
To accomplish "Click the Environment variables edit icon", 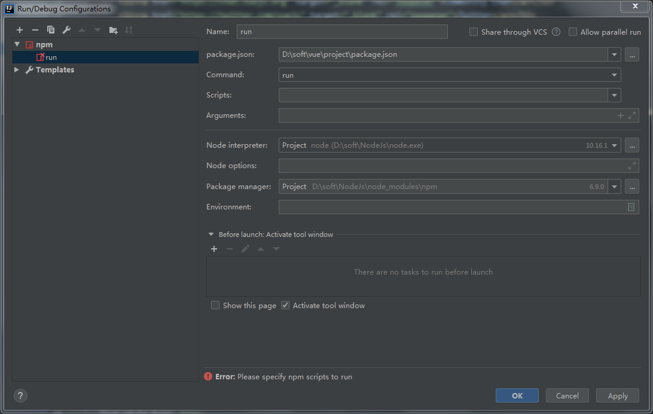I will [631, 207].
